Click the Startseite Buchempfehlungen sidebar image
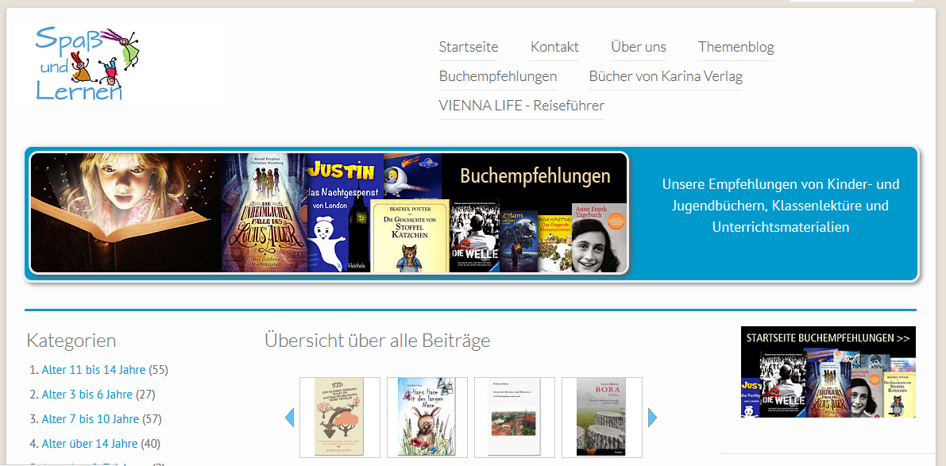 tap(828, 372)
